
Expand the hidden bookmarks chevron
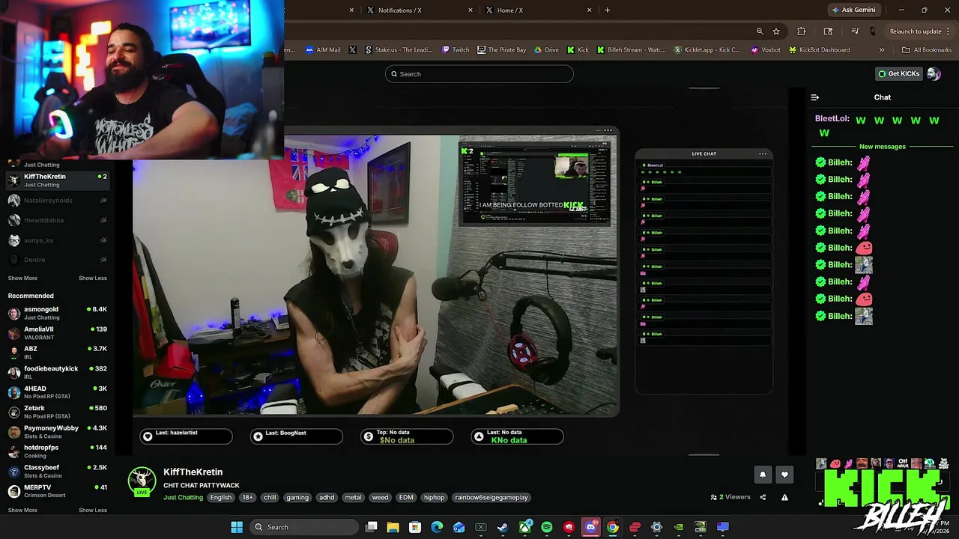tap(882, 50)
